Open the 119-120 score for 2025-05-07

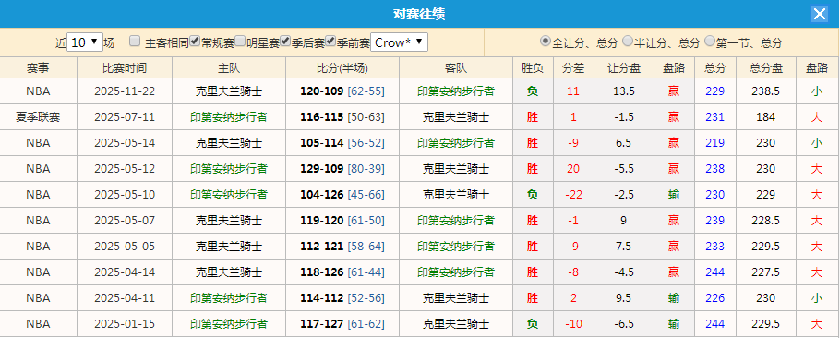pyautogui.click(x=321, y=220)
